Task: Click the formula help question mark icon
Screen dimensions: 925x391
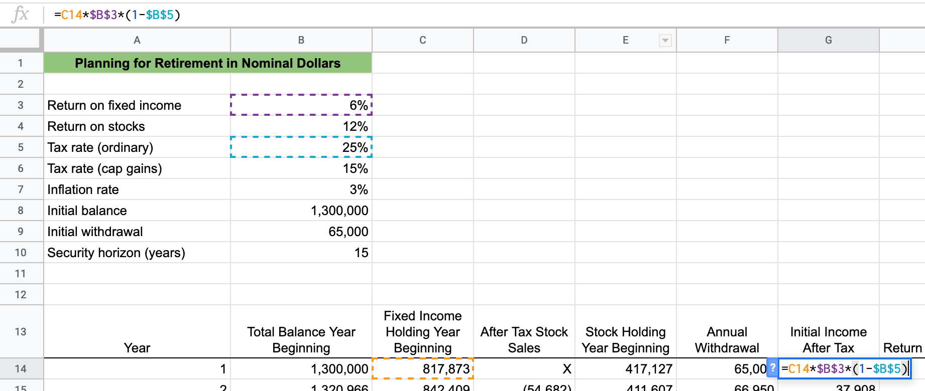Action: [773, 368]
